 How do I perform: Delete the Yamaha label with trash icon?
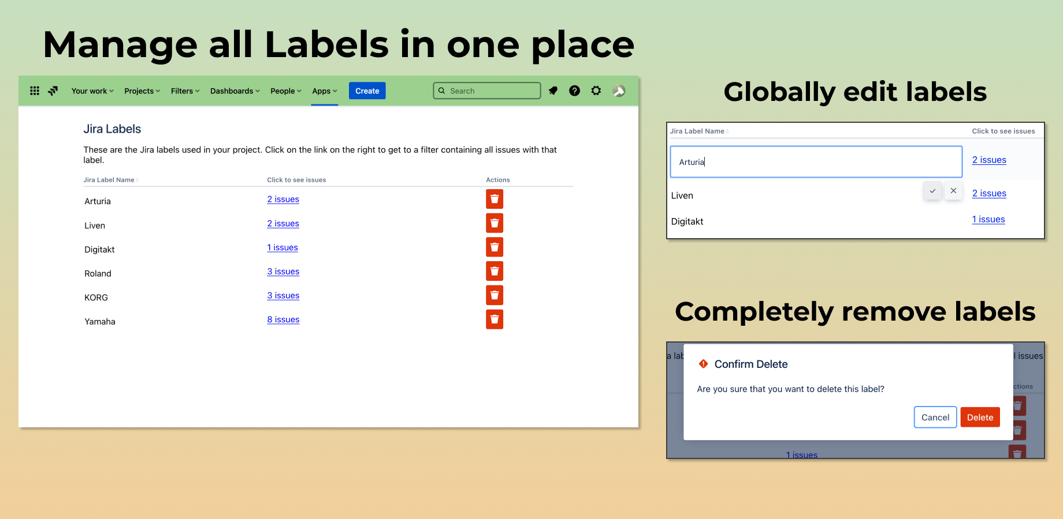(x=495, y=319)
